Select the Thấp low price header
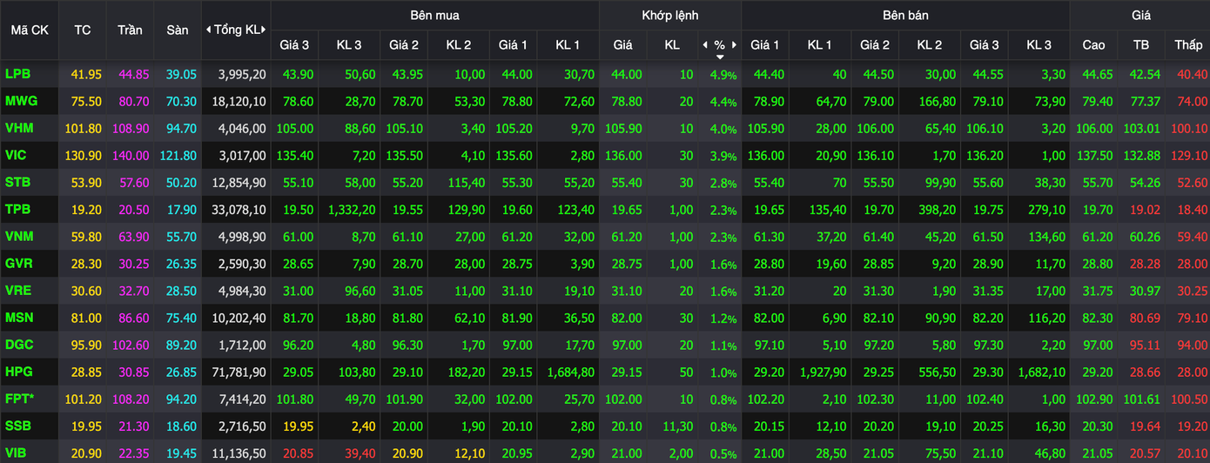Screen dimensions: 1210x463 coord(1187,44)
